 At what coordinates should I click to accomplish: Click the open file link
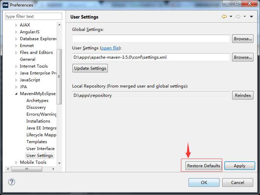110,48
